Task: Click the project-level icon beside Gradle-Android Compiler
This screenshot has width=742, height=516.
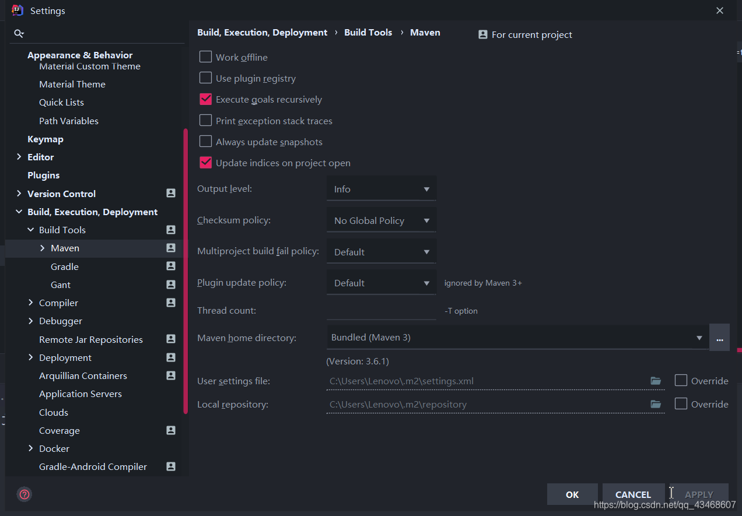Action: pyautogui.click(x=171, y=466)
